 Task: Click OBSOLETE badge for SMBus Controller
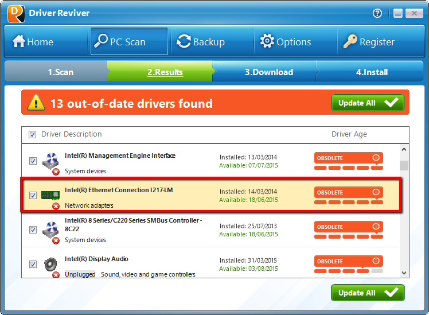tap(349, 227)
